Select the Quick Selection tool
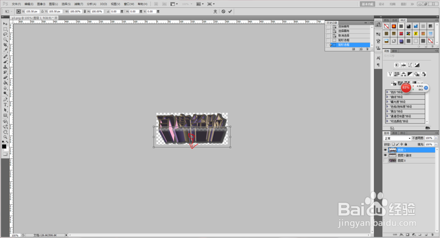440x238 pixels. pyautogui.click(x=5, y=40)
